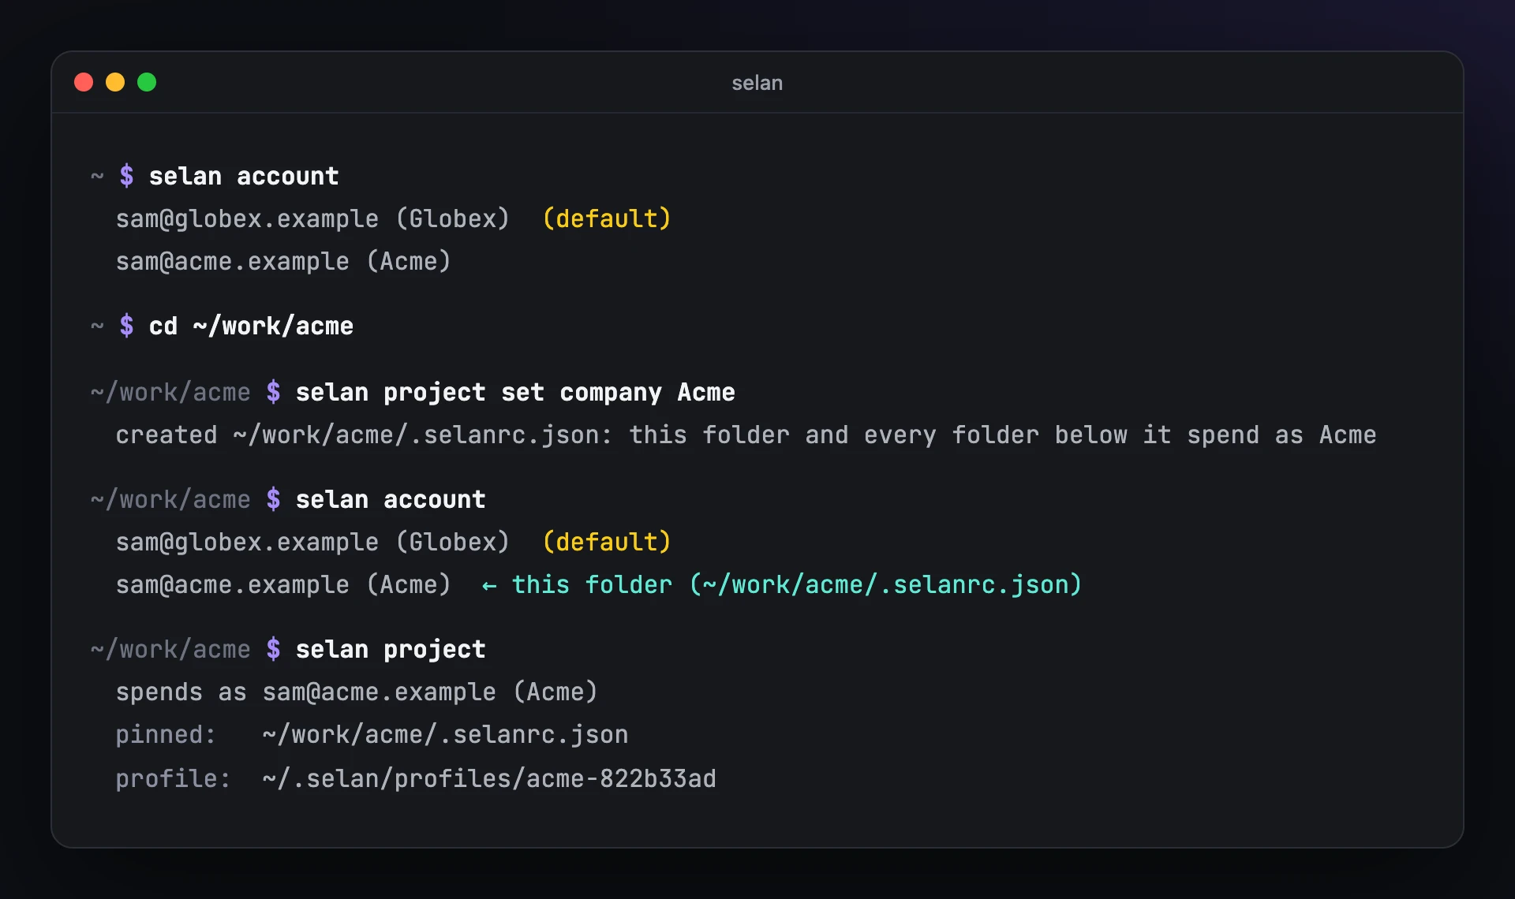Click the 'pinned:' label
This screenshot has width=1515, height=899.
[166, 734]
